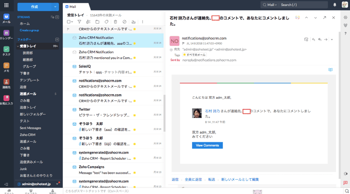Click the reply-all icon in email header
The height and width of the screenshot is (194, 350).
point(320,40)
